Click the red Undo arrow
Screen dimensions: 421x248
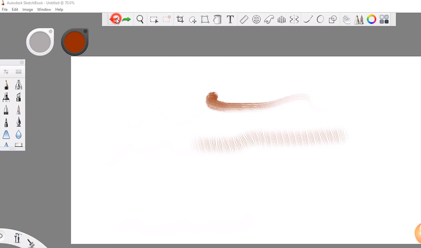(114, 19)
